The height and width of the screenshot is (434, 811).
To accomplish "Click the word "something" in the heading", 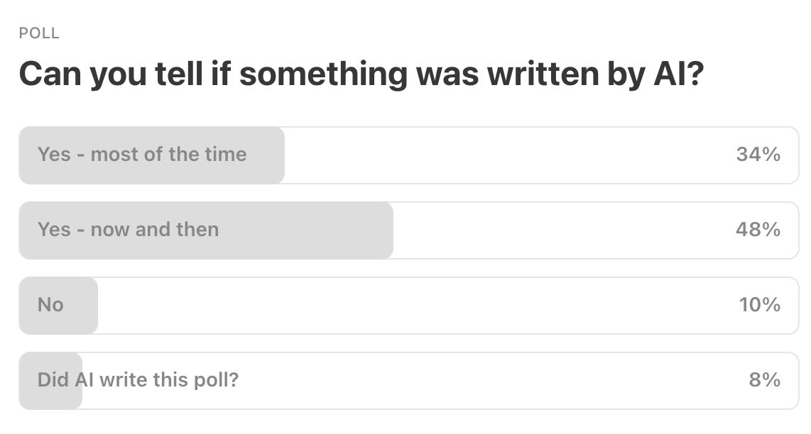I will tap(323, 74).
